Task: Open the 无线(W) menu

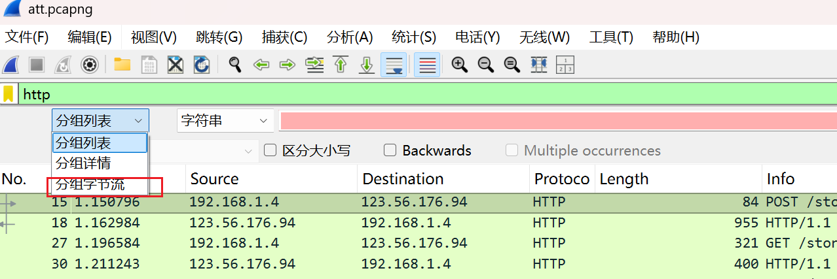Action: click(x=545, y=37)
